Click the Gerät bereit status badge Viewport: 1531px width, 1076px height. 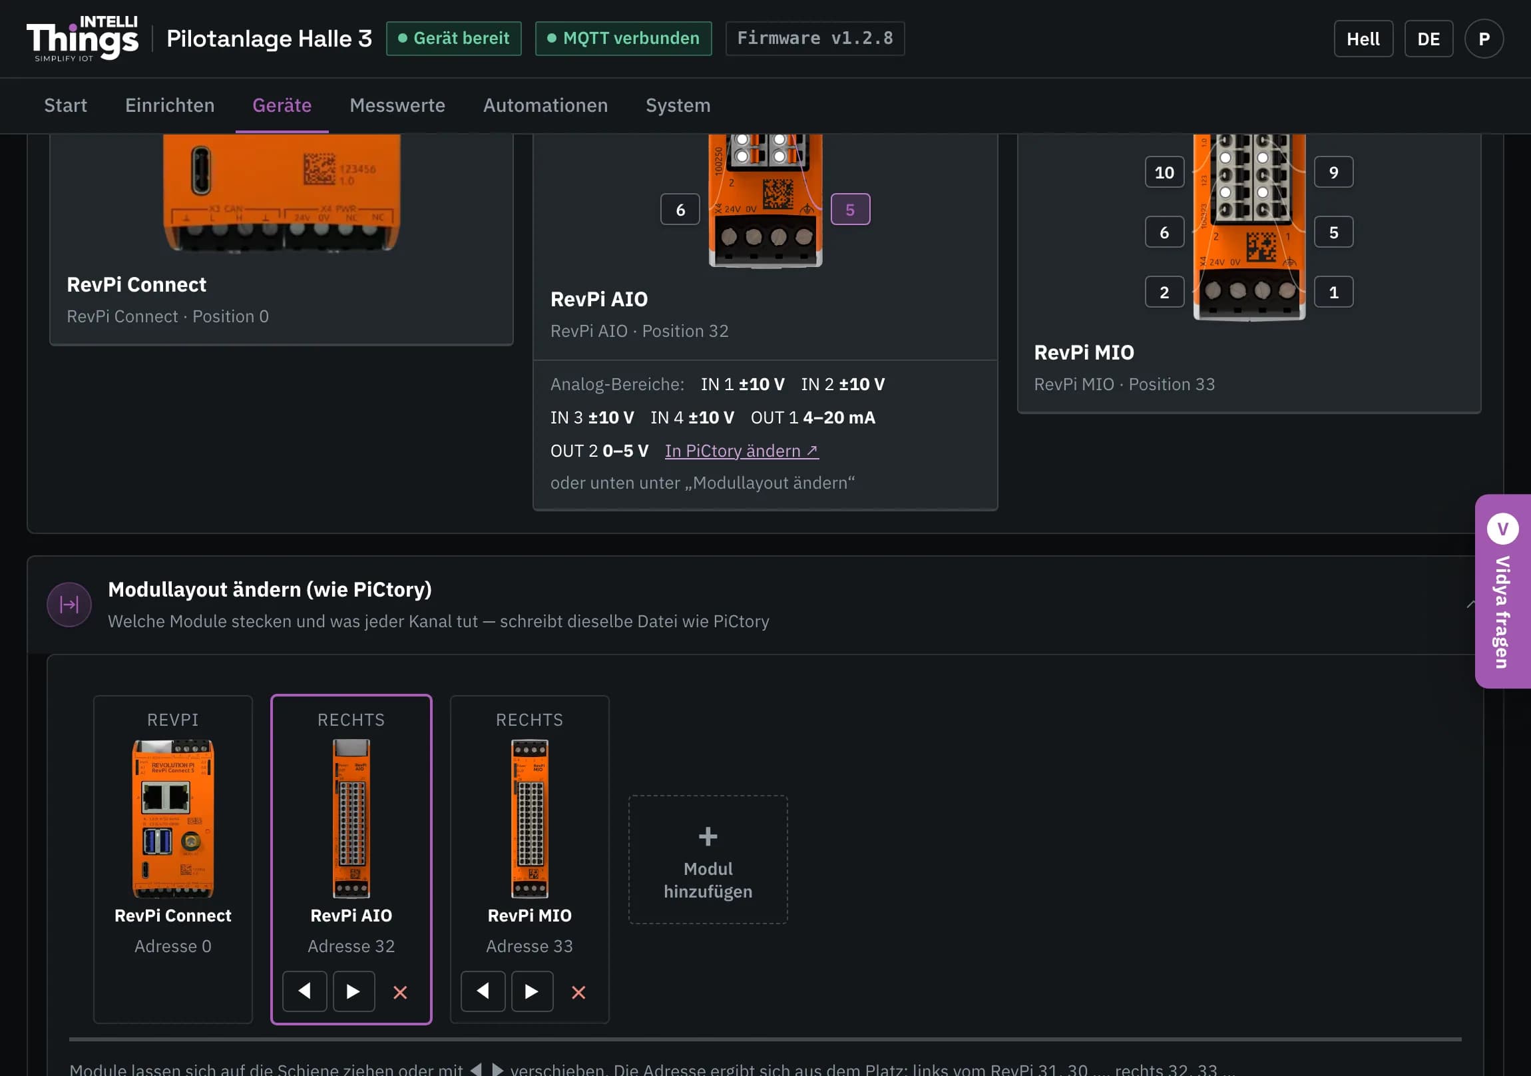click(453, 39)
